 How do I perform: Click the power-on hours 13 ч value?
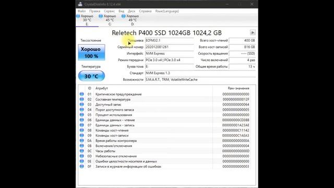coord(242,66)
